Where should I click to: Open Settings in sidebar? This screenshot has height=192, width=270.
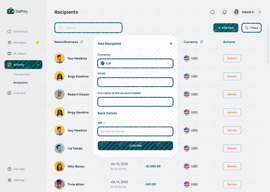click(19, 180)
